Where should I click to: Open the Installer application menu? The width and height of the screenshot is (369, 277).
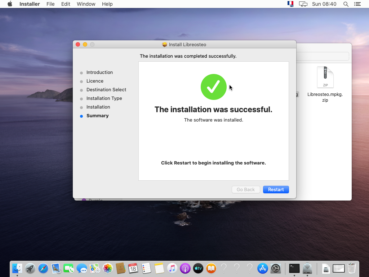tap(30, 4)
